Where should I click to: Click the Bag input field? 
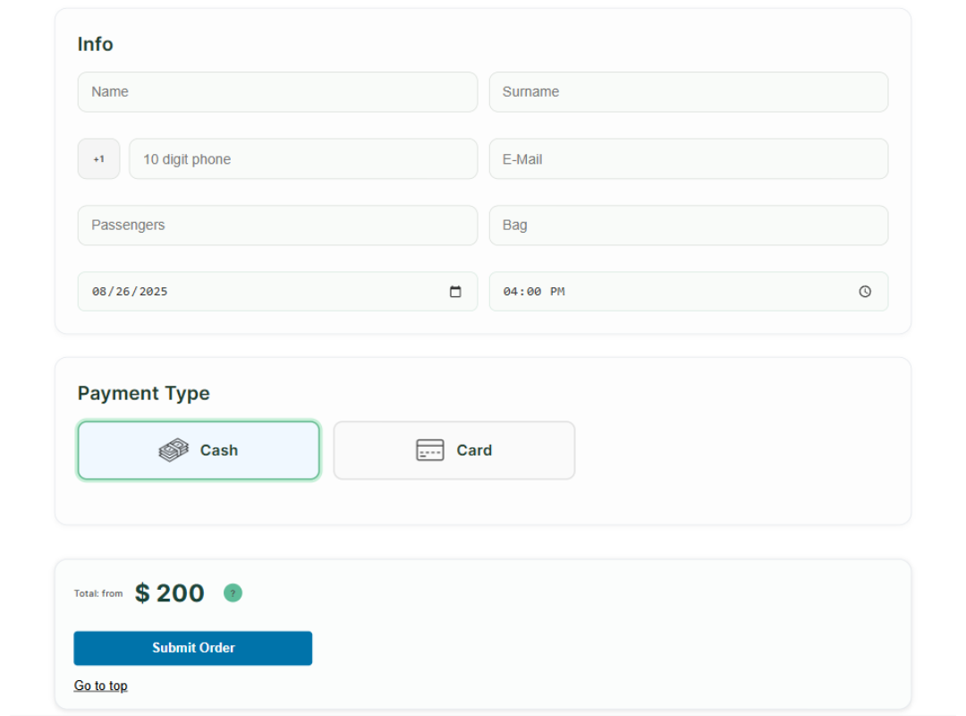coord(688,225)
